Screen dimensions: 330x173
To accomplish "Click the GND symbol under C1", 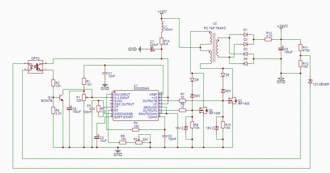I will click(x=105, y=87).
